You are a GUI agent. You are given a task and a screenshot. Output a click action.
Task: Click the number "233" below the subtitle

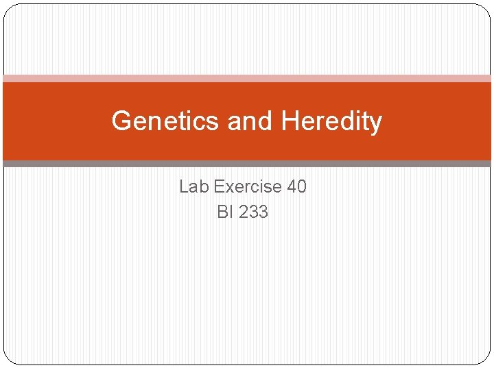click(x=253, y=212)
